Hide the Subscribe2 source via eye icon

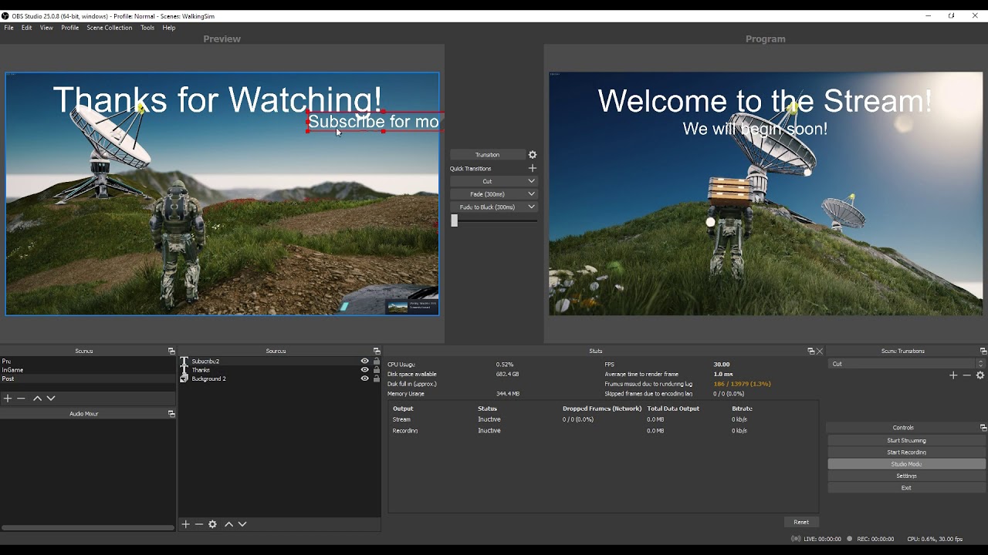365,362
